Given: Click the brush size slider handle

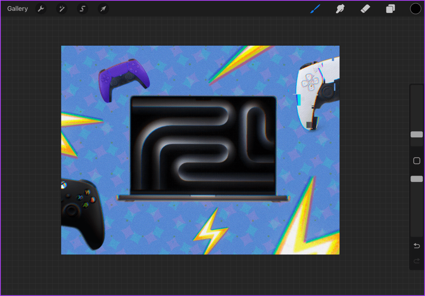Looking at the screenshot, I should point(417,135).
